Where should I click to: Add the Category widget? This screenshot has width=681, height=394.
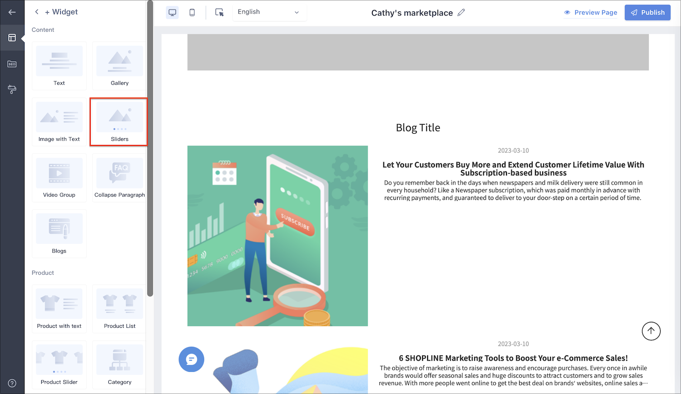(x=119, y=365)
